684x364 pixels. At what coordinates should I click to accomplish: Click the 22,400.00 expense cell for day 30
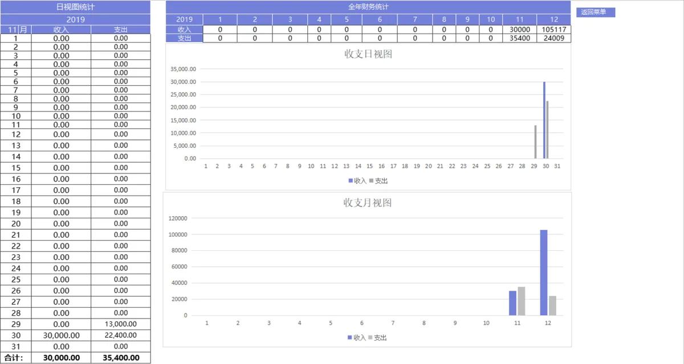(x=121, y=335)
